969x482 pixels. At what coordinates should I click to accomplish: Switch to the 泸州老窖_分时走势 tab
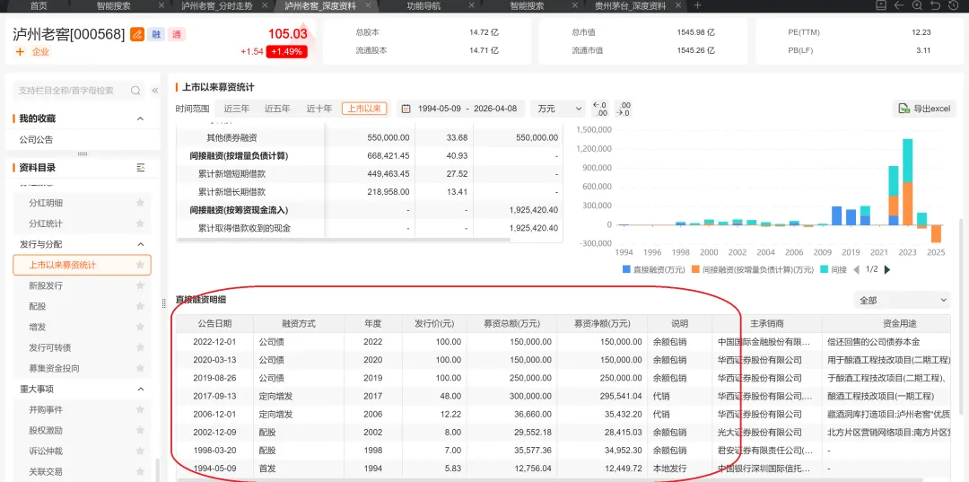coord(217,5)
